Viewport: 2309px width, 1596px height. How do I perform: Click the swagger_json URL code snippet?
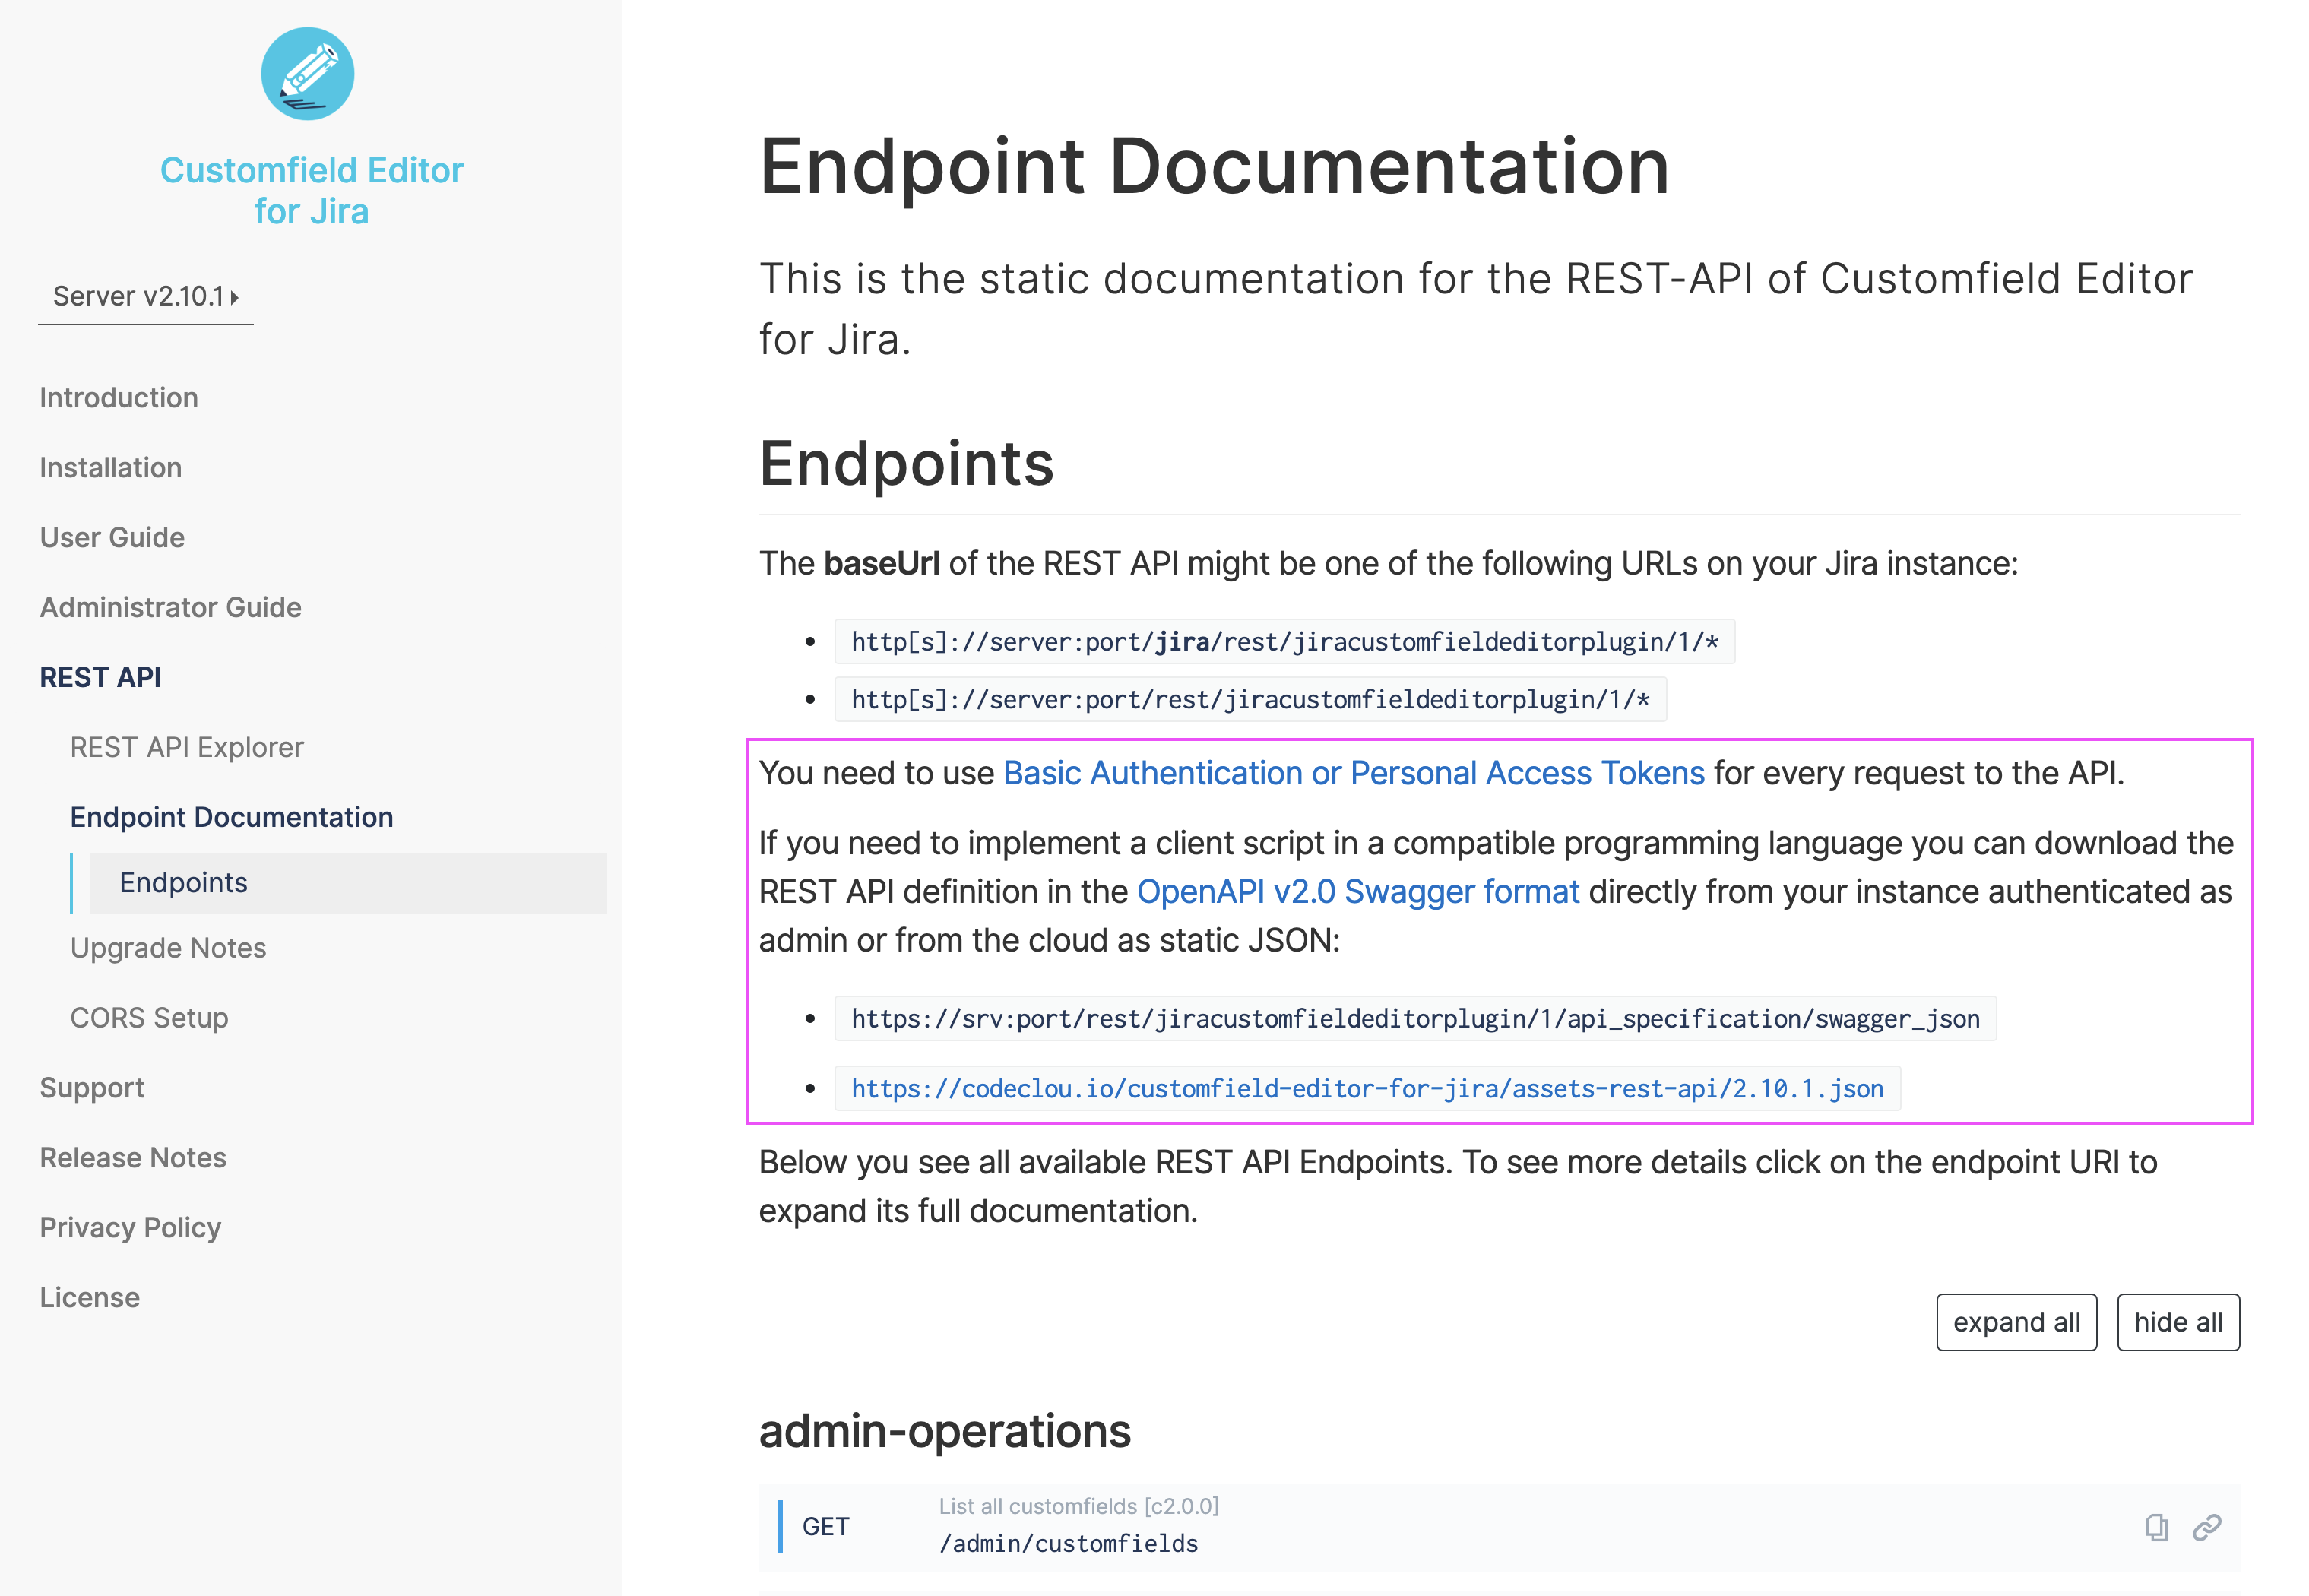[x=1415, y=1018]
